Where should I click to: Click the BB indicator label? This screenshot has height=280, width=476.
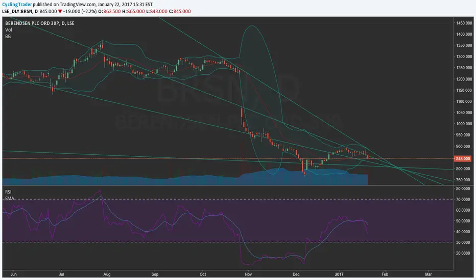(8, 36)
